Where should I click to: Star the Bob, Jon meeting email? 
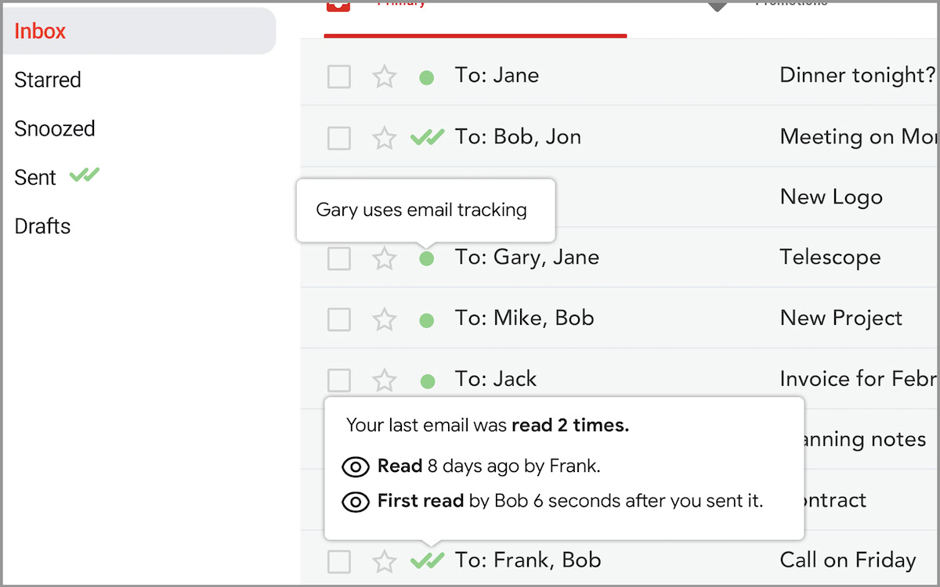tap(384, 138)
